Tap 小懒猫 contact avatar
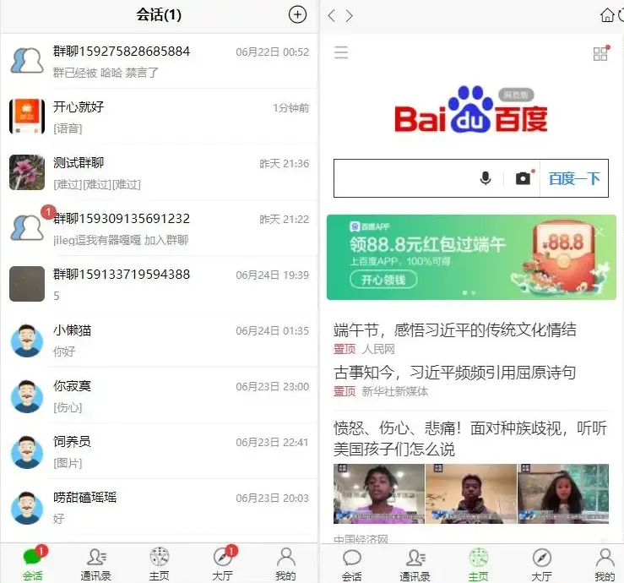 coord(27,340)
